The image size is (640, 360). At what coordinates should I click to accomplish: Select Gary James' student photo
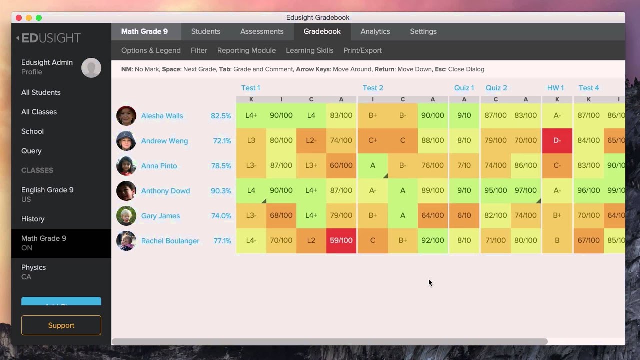(126, 216)
